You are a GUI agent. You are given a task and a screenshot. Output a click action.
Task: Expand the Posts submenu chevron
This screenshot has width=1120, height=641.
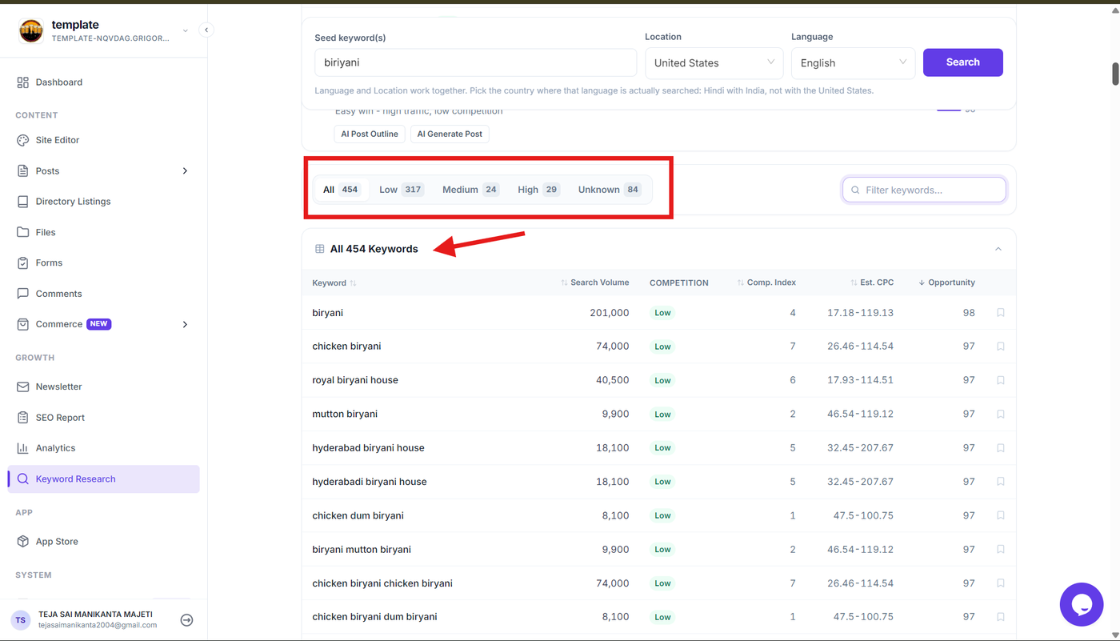(185, 171)
